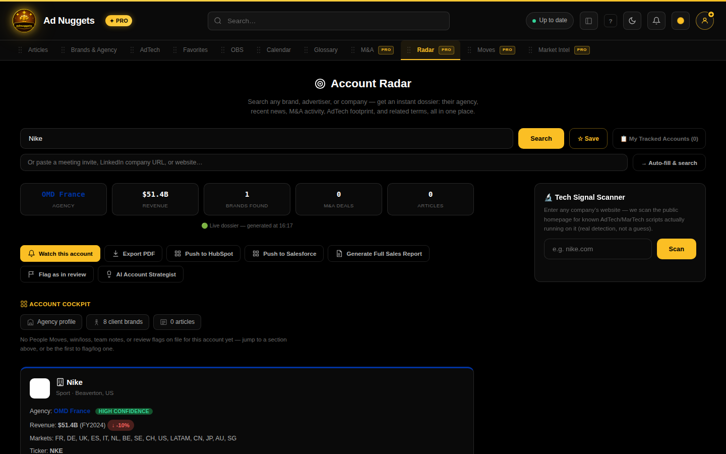Image resolution: width=726 pixels, height=454 pixels.
Task: Click the HIGH CONFIDENCE badge
Action: click(124, 411)
